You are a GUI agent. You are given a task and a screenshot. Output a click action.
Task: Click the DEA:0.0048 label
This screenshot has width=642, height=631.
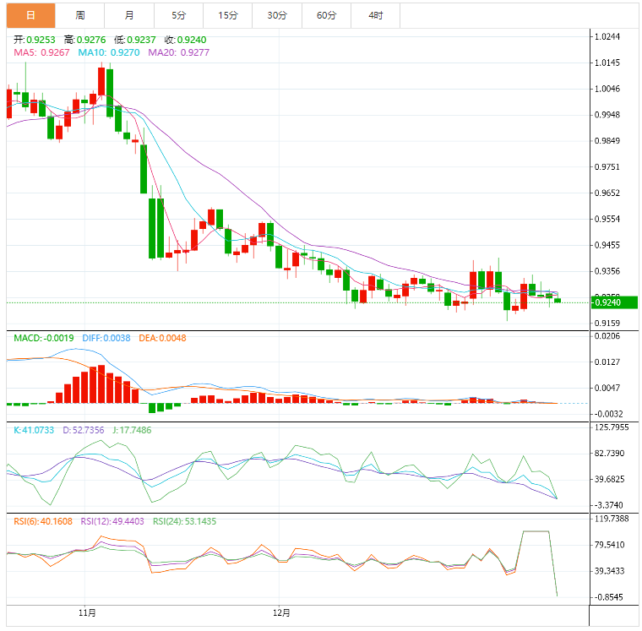[x=162, y=338]
